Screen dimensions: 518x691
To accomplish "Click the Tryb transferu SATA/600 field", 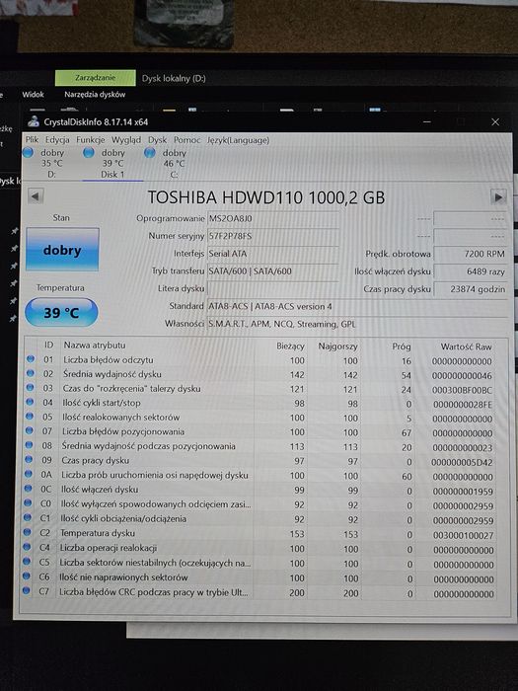I will [x=273, y=271].
